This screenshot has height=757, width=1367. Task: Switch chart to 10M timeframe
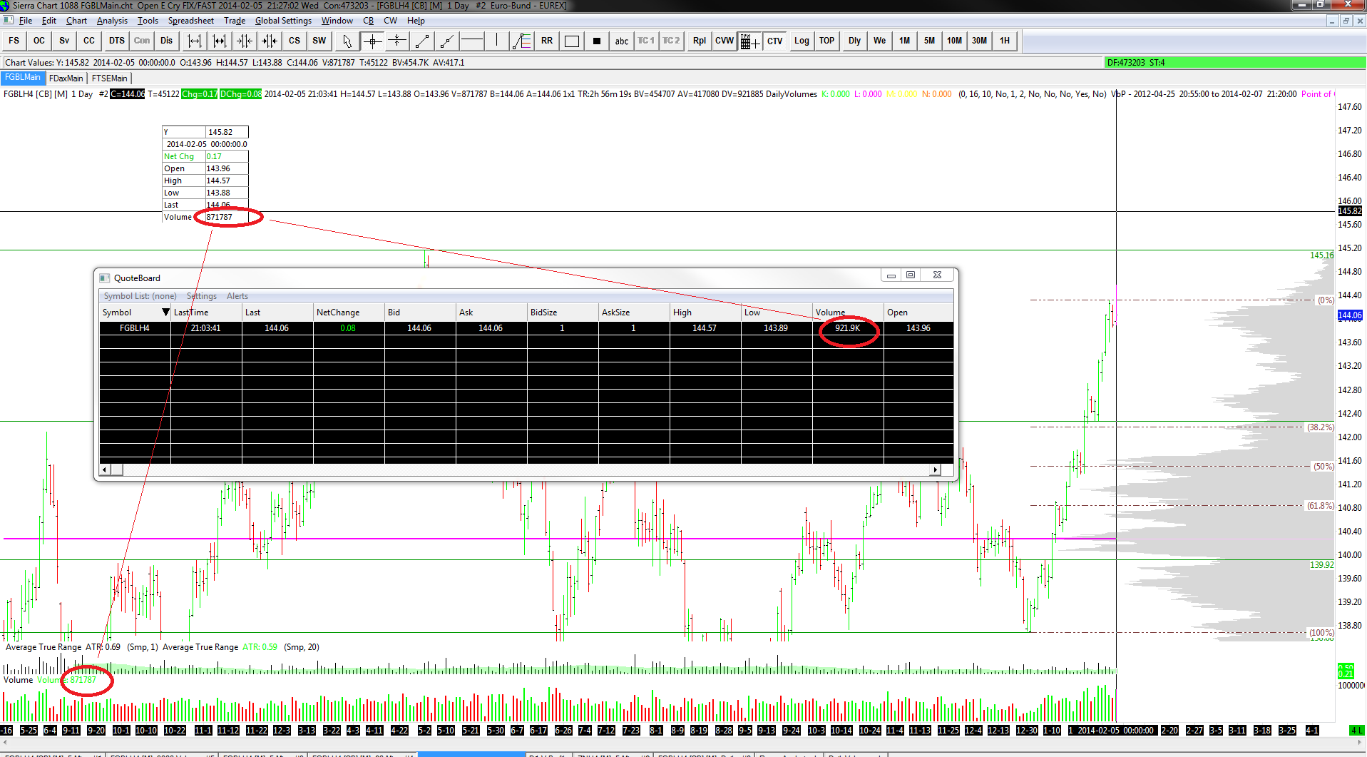tap(955, 41)
